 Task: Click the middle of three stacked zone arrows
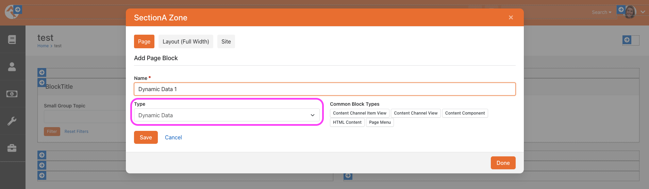[x=42, y=165]
